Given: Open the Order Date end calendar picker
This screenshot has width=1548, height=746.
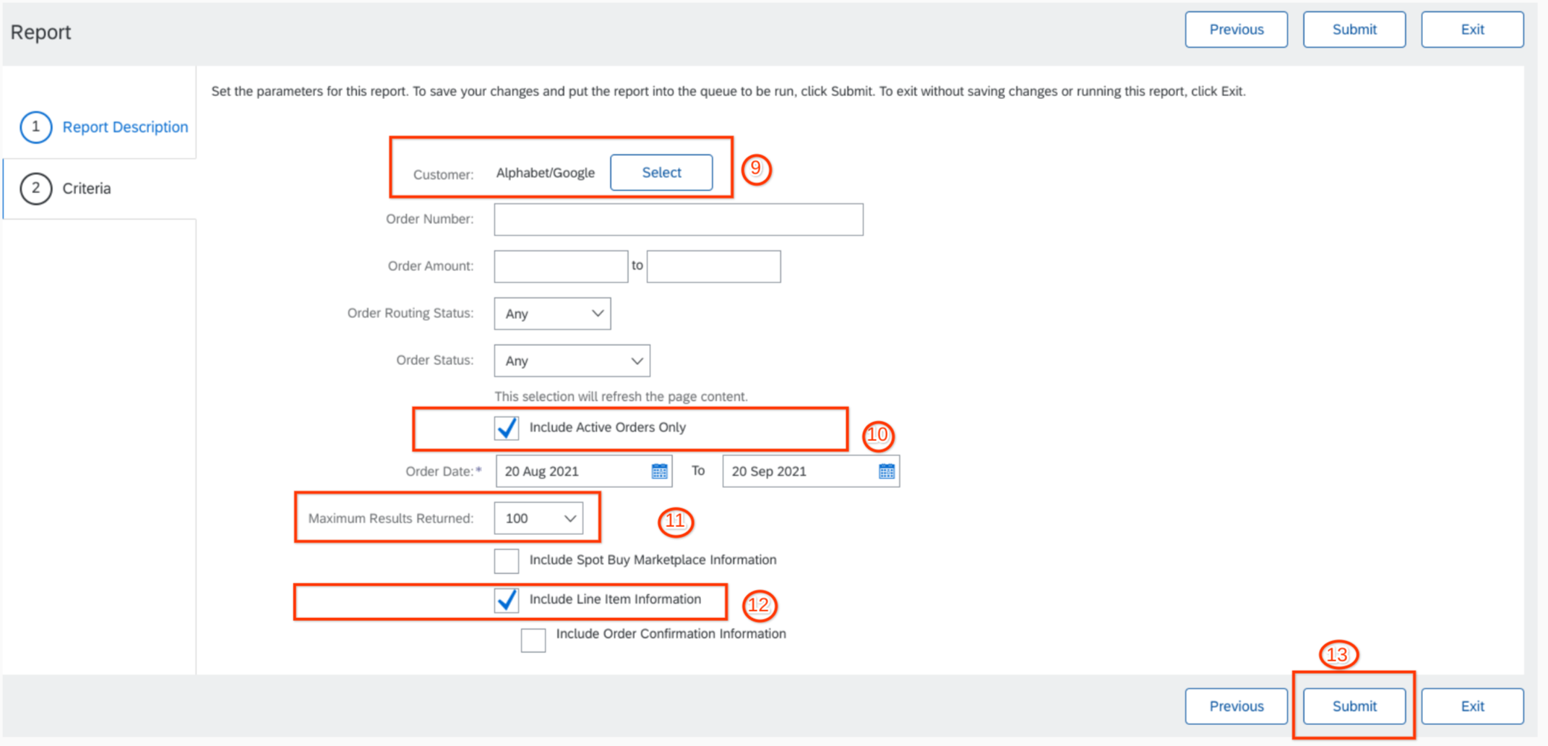Looking at the screenshot, I should click(x=887, y=471).
